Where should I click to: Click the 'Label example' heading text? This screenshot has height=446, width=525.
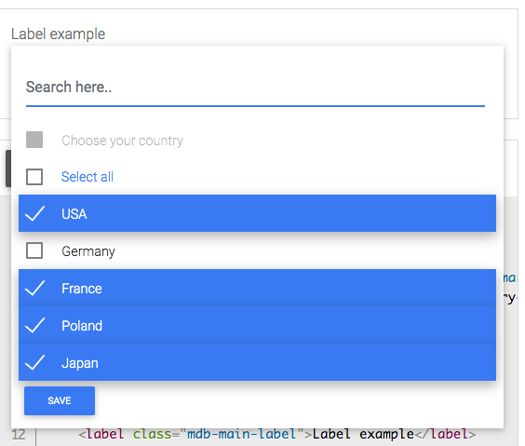[59, 34]
